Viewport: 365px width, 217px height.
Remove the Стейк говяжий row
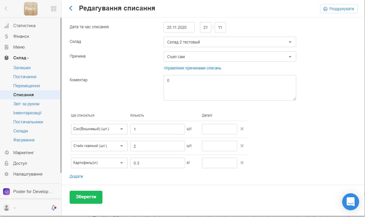coord(242,146)
